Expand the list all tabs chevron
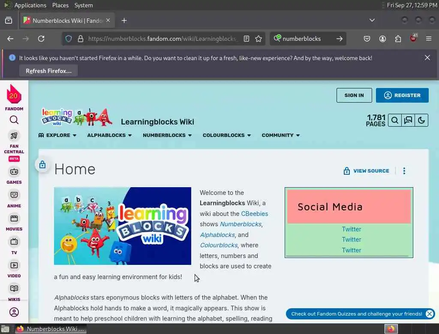 (372, 20)
